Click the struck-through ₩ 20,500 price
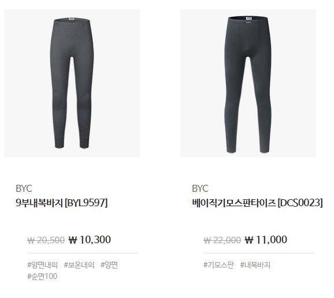 [x=46, y=240]
